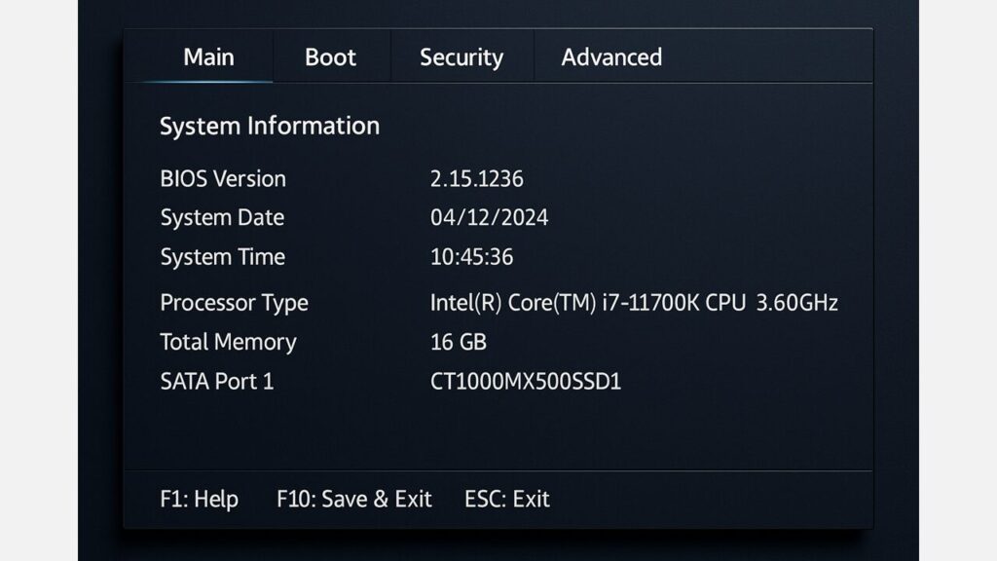Highlight the System Time label
997x561 pixels.
[222, 257]
